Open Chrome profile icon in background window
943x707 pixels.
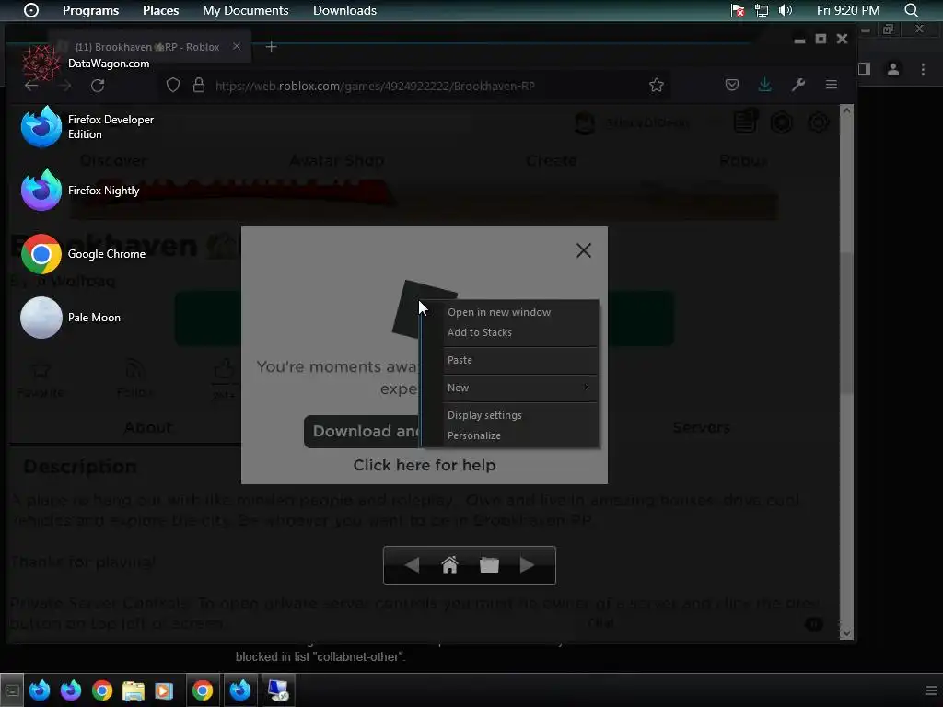(893, 69)
